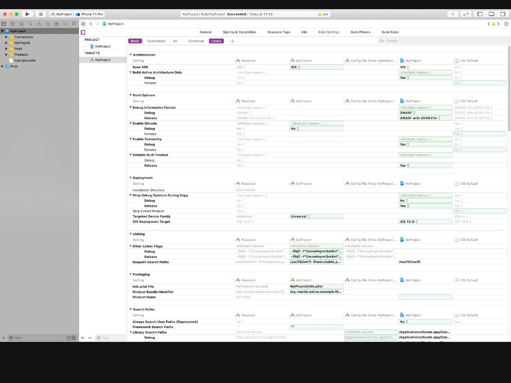Collapse the Deployment section
The image size is (511, 383).
(130, 178)
